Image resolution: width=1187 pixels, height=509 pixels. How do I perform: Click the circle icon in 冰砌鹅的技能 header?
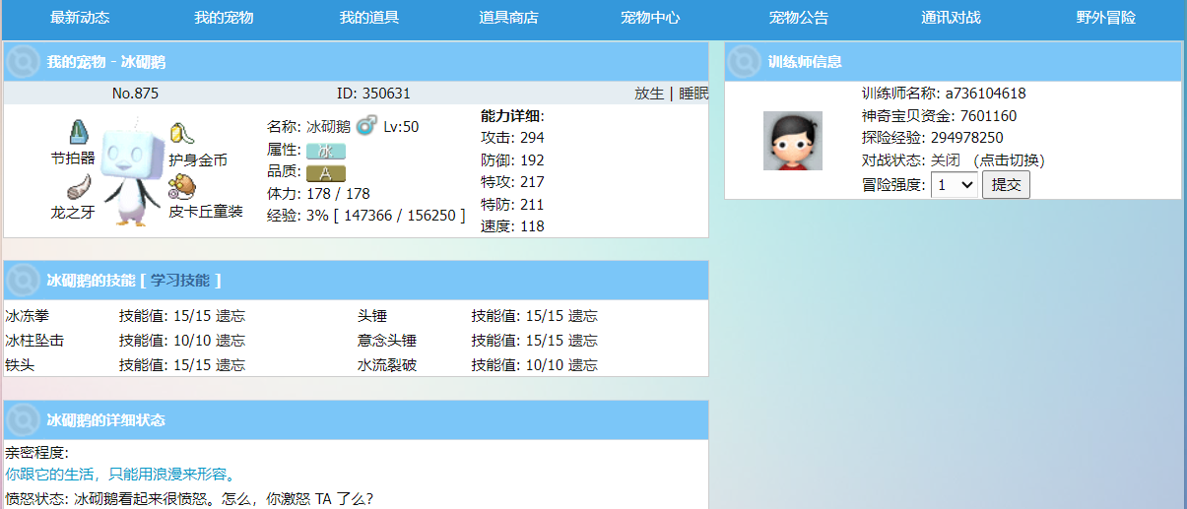point(24,281)
